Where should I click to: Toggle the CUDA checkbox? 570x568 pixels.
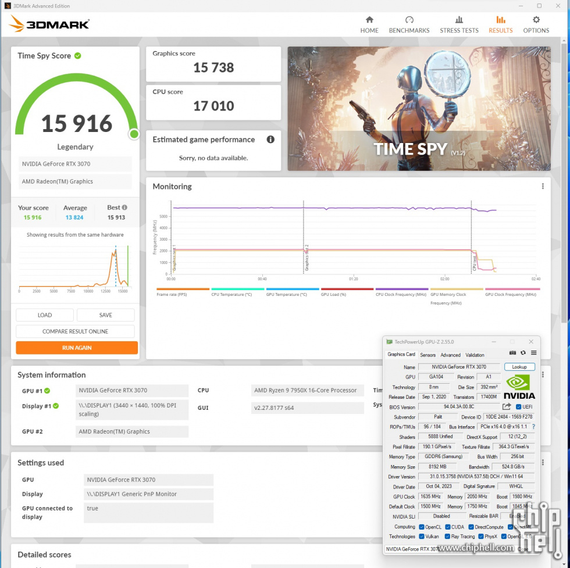coord(448,527)
